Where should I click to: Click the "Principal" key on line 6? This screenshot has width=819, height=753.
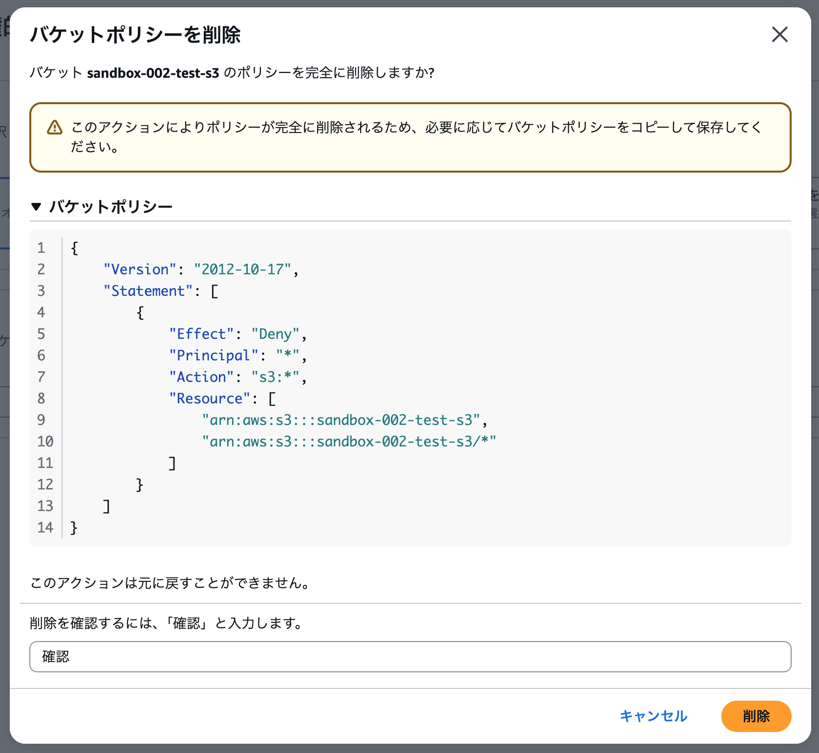point(214,355)
